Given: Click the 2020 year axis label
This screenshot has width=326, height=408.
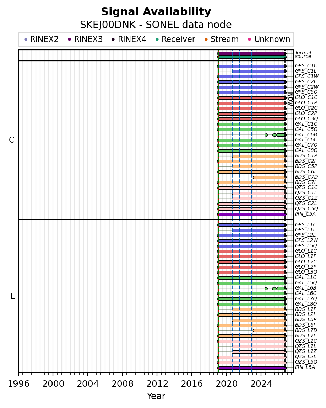Looking at the screenshot, I should [227, 383].
